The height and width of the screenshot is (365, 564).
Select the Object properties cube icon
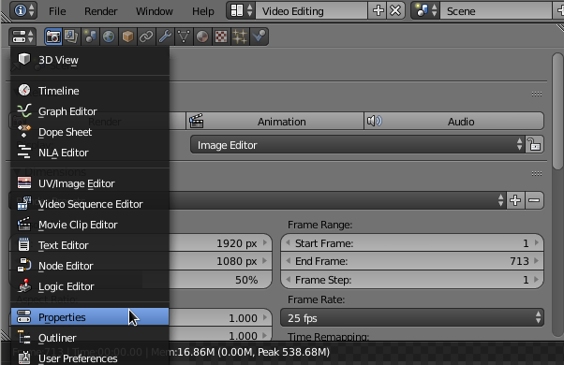127,36
